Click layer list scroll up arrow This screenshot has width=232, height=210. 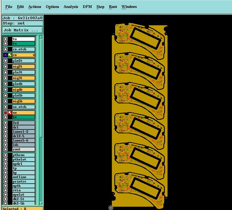[41, 37]
